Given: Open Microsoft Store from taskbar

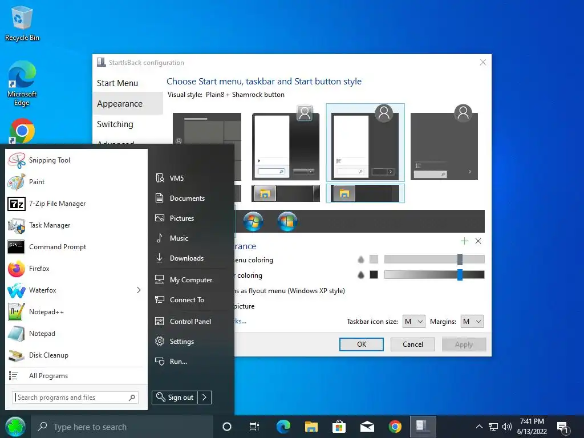Looking at the screenshot, I should (x=339, y=427).
